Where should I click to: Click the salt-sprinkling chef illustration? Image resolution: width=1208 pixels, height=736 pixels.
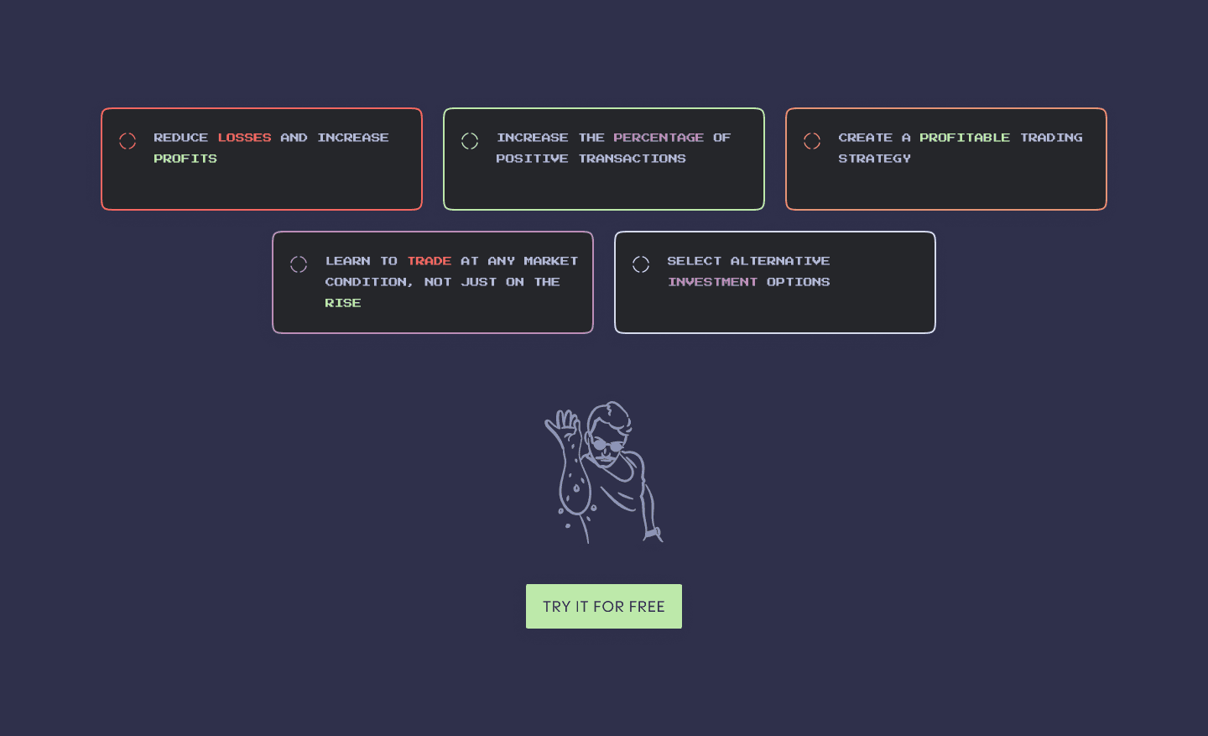click(x=604, y=472)
